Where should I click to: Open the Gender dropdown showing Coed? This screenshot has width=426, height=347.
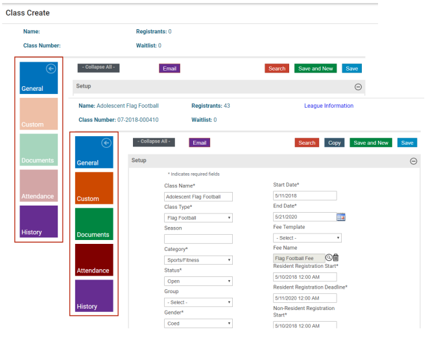click(198, 323)
